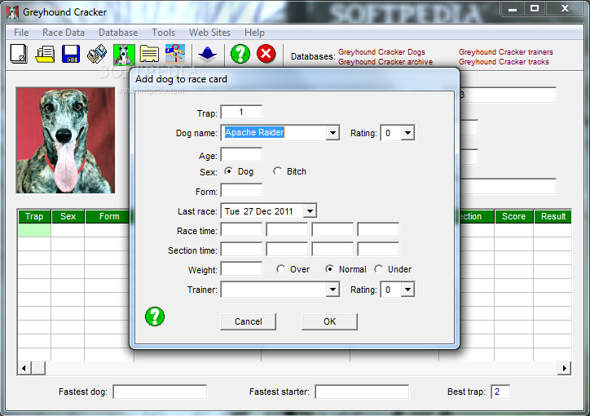Click the Sex column header

point(68,216)
